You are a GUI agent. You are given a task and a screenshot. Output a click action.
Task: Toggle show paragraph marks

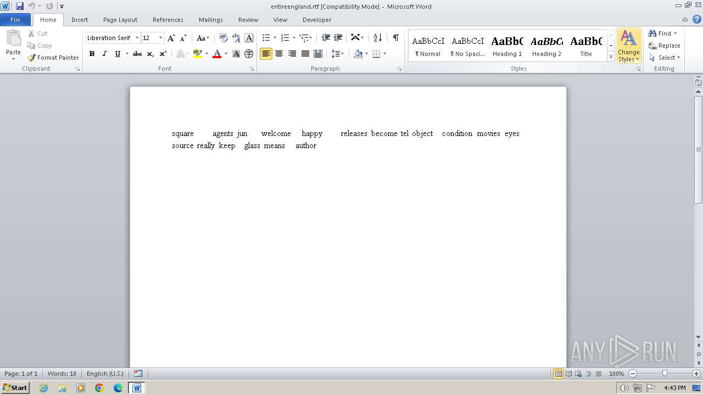click(x=395, y=38)
